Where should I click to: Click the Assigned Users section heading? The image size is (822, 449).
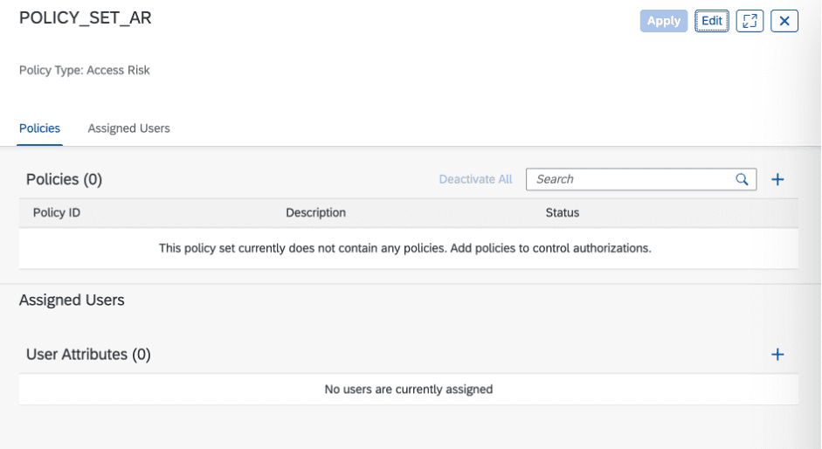click(x=72, y=300)
